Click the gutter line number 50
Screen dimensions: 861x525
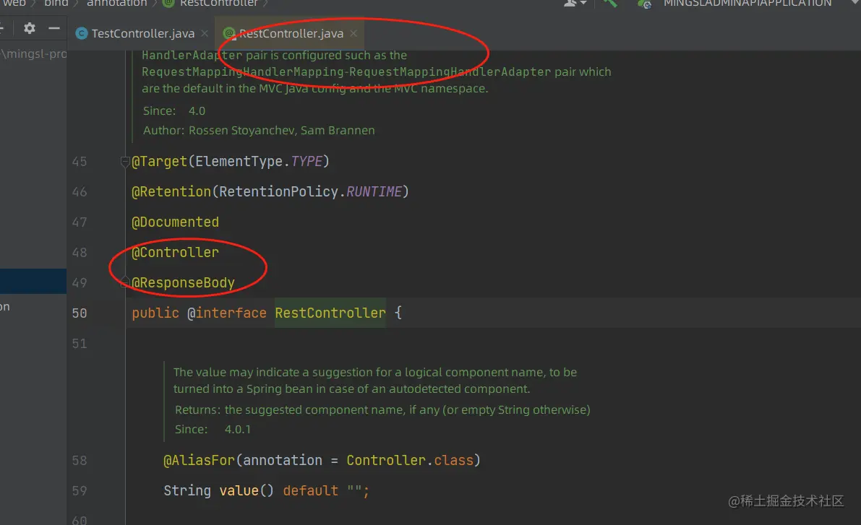[80, 313]
